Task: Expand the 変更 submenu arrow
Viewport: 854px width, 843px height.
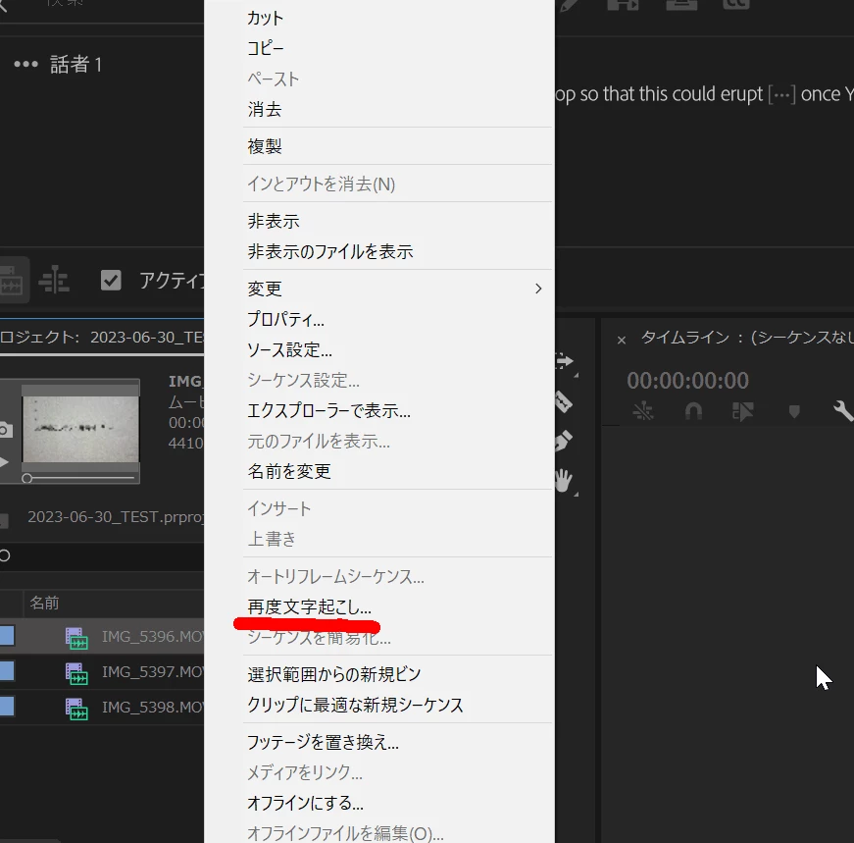Action: point(538,289)
